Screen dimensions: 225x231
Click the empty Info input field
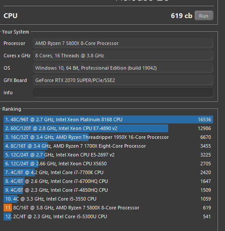(x=123, y=93)
